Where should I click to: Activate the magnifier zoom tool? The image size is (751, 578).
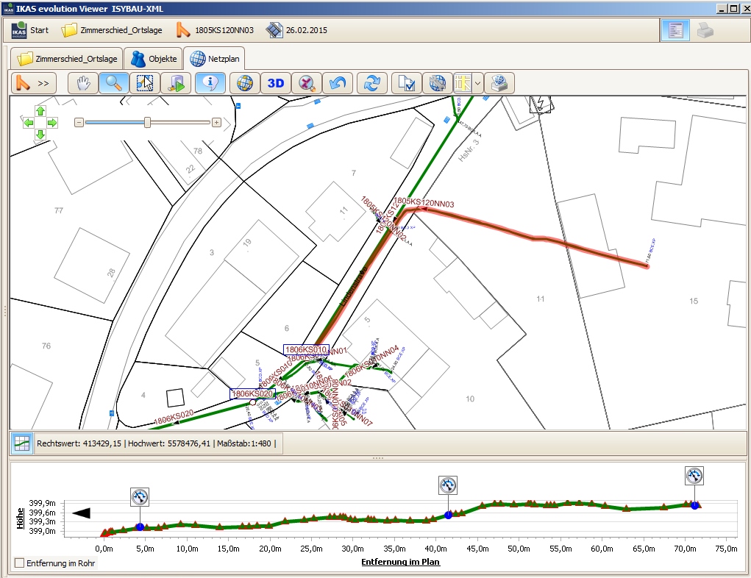pyautogui.click(x=113, y=83)
